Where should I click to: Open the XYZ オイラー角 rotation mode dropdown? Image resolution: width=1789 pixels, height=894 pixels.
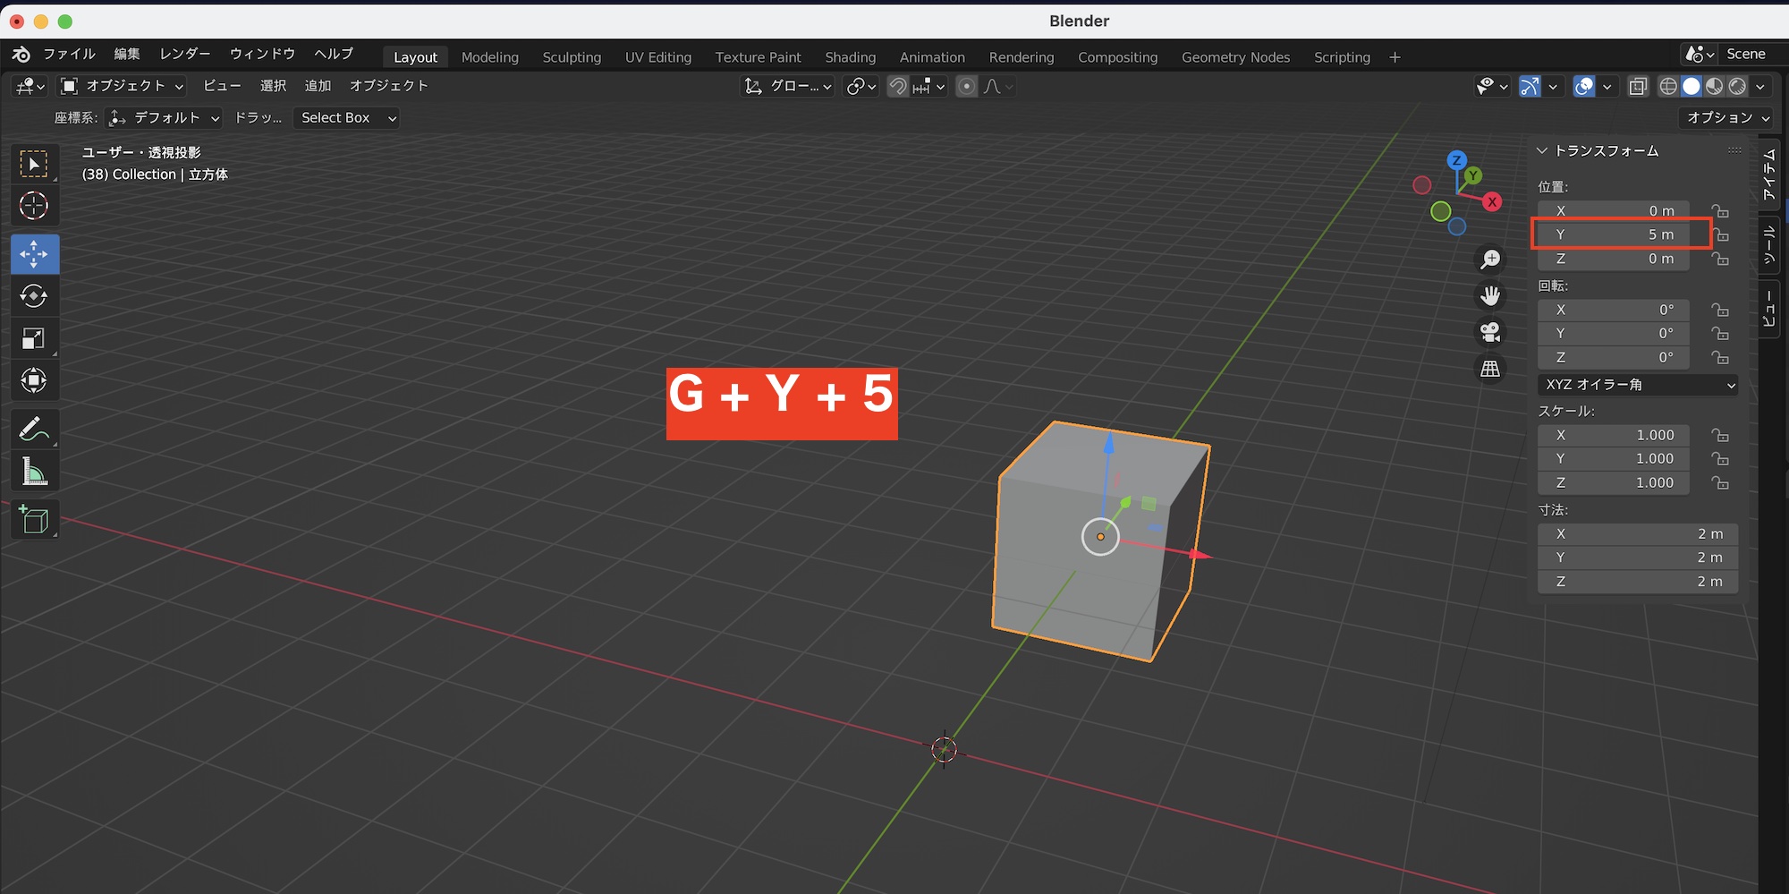(x=1638, y=385)
